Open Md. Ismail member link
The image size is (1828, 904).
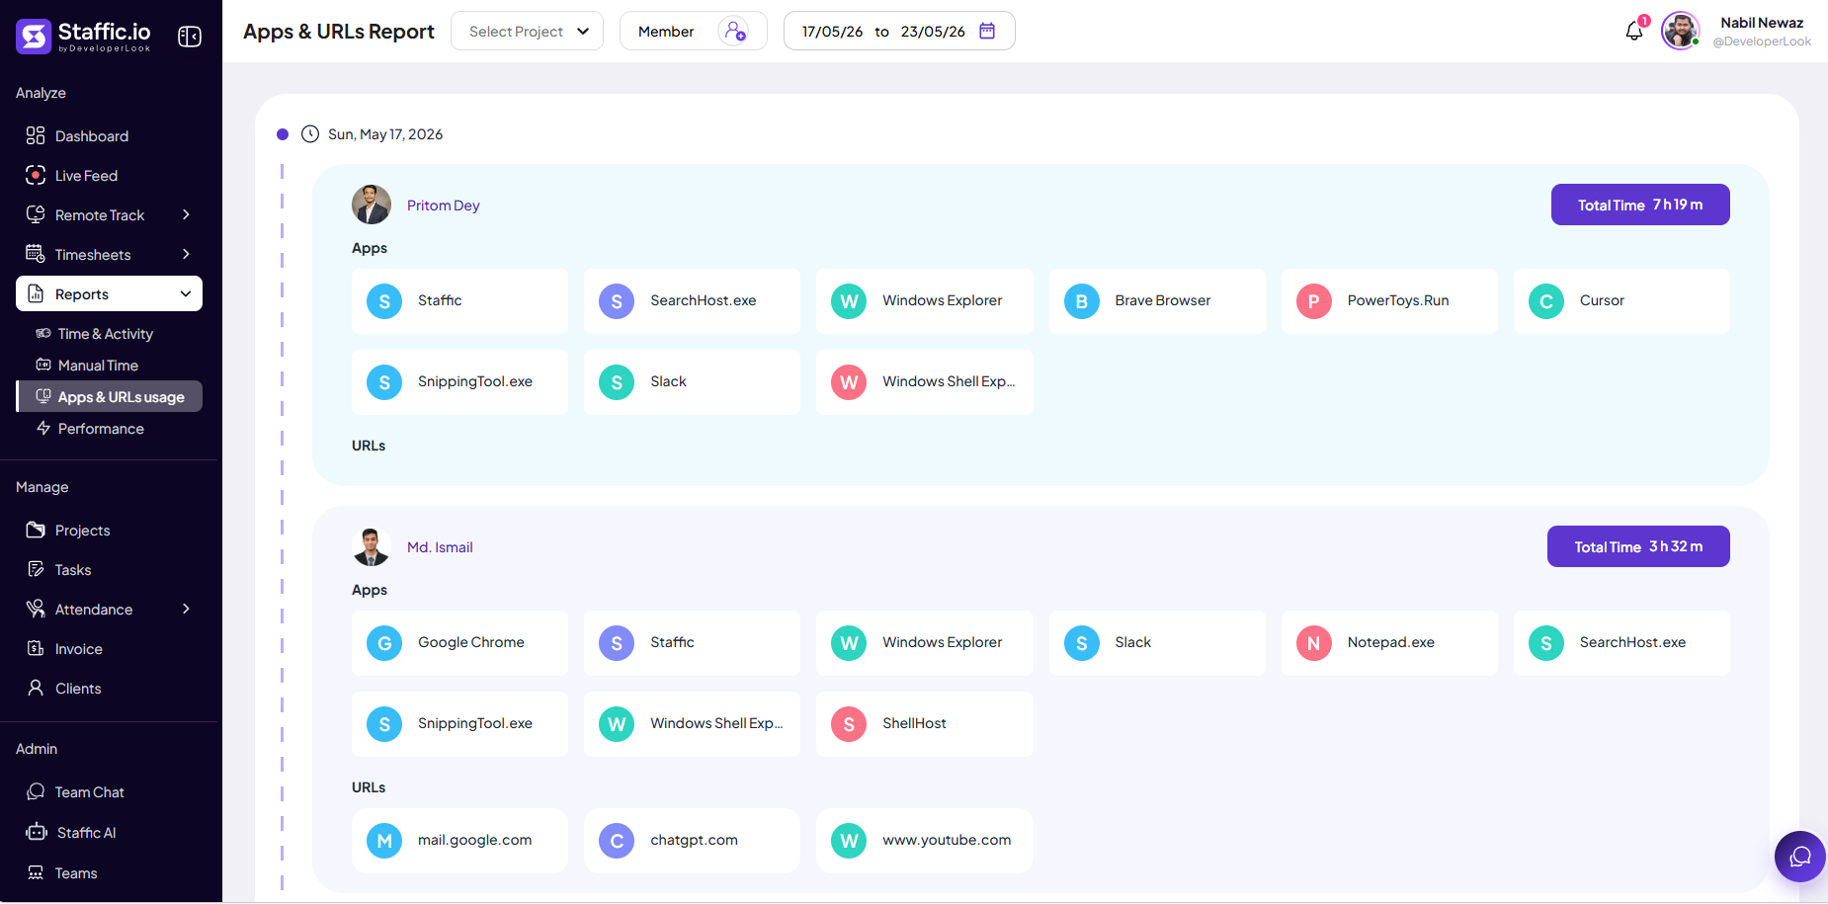[x=440, y=547]
